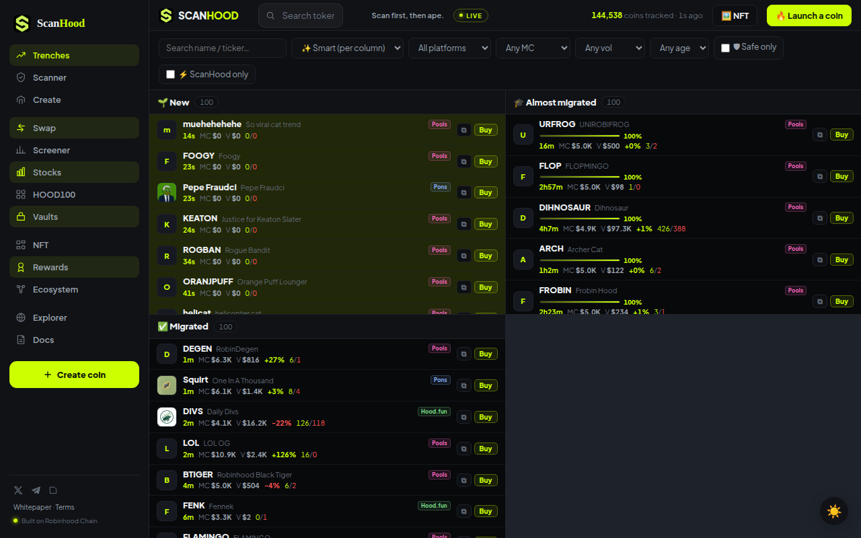The width and height of the screenshot is (861, 538).
Task: Open the Screener page
Action: 74,150
